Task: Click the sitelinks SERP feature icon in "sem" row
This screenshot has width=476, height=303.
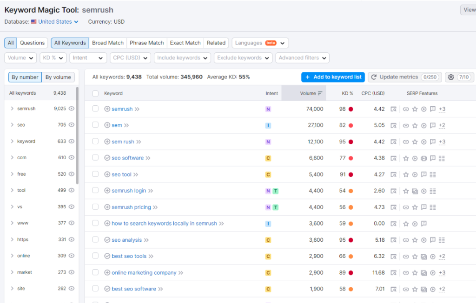Action: (406, 125)
